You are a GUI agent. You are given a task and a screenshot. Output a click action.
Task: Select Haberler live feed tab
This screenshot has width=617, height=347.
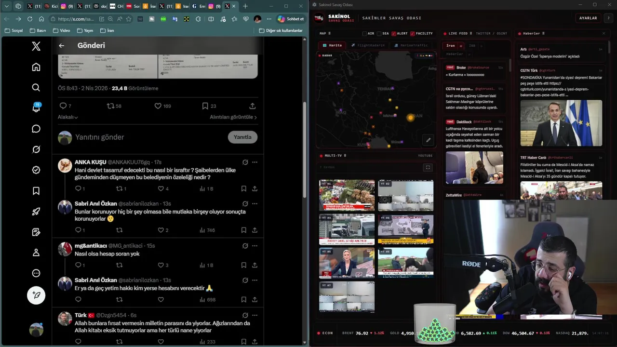tap(455, 54)
